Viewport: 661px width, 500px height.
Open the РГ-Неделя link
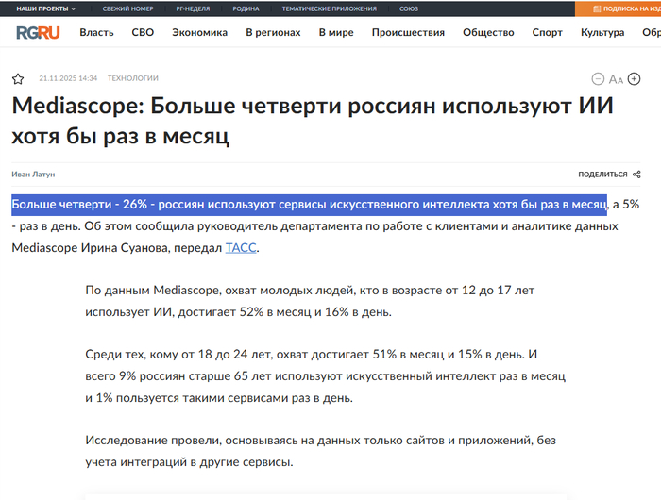pos(193,8)
